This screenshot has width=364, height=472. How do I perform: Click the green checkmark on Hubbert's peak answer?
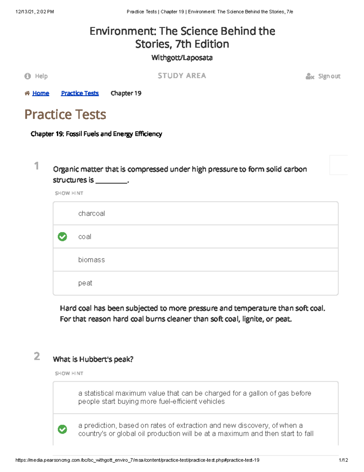click(x=62, y=429)
